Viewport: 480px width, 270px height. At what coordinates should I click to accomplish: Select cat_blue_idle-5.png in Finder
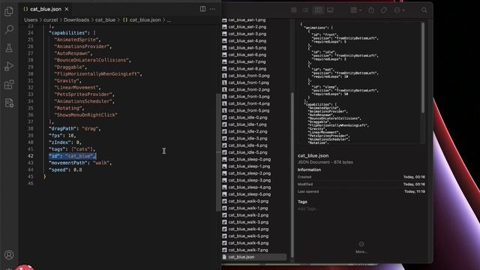point(247,152)
